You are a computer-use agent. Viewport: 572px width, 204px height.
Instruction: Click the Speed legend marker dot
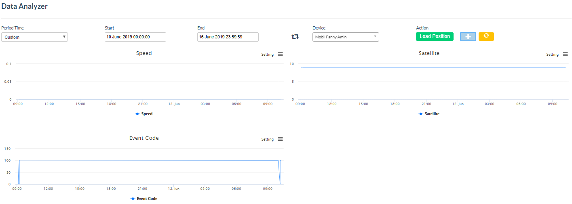[x=137, y=114]
